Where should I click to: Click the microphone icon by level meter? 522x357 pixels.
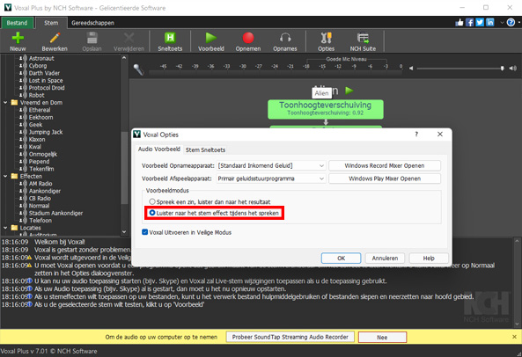(x=138, y=69)
